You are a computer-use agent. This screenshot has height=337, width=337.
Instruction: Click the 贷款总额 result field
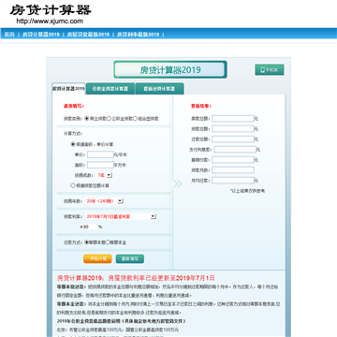click(233, 129)
